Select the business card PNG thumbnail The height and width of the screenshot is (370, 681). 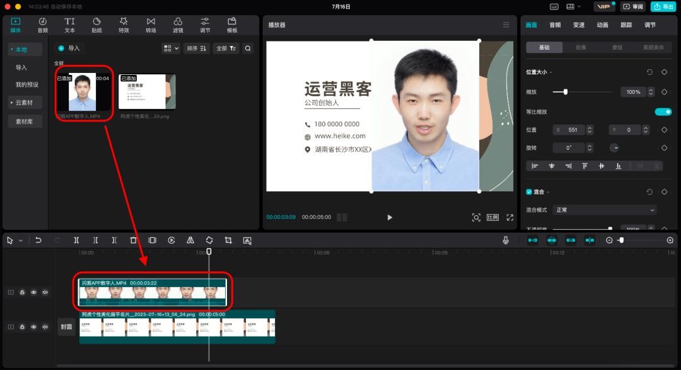147,92
